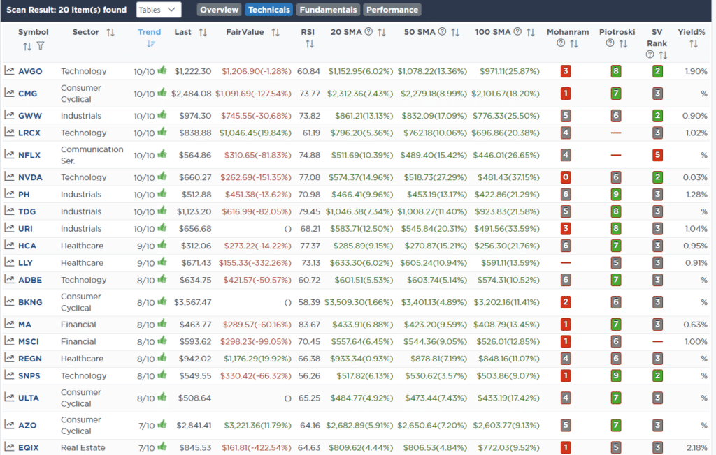
Task: Click NFLX's red SV Rank badge 5
Action: click(657, 155)
